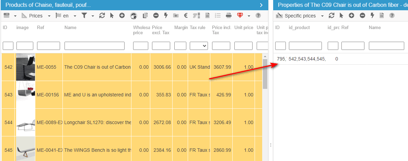This screenshot has width=408, height=161.
Task: Click the WINGS Bench chair thumbnail
Action: (x=25, y=150)
